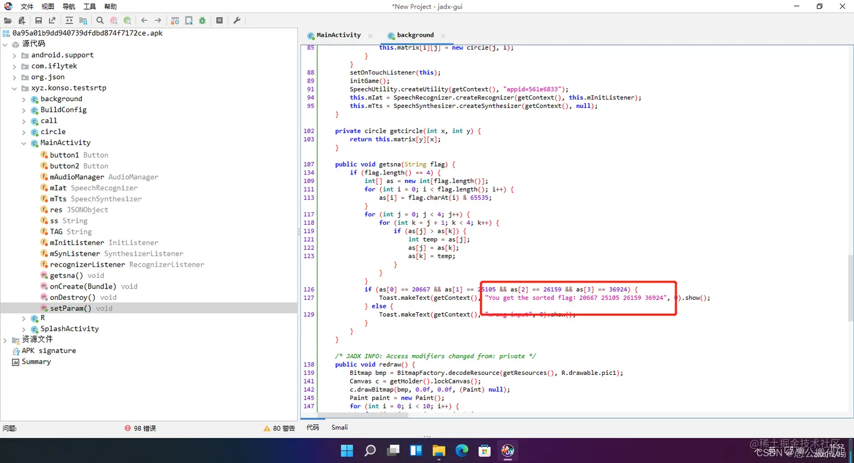Open preferences wrench icon

coord(237,20)
